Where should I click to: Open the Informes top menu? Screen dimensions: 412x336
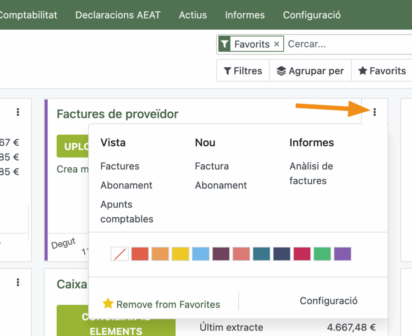[245, 15]
